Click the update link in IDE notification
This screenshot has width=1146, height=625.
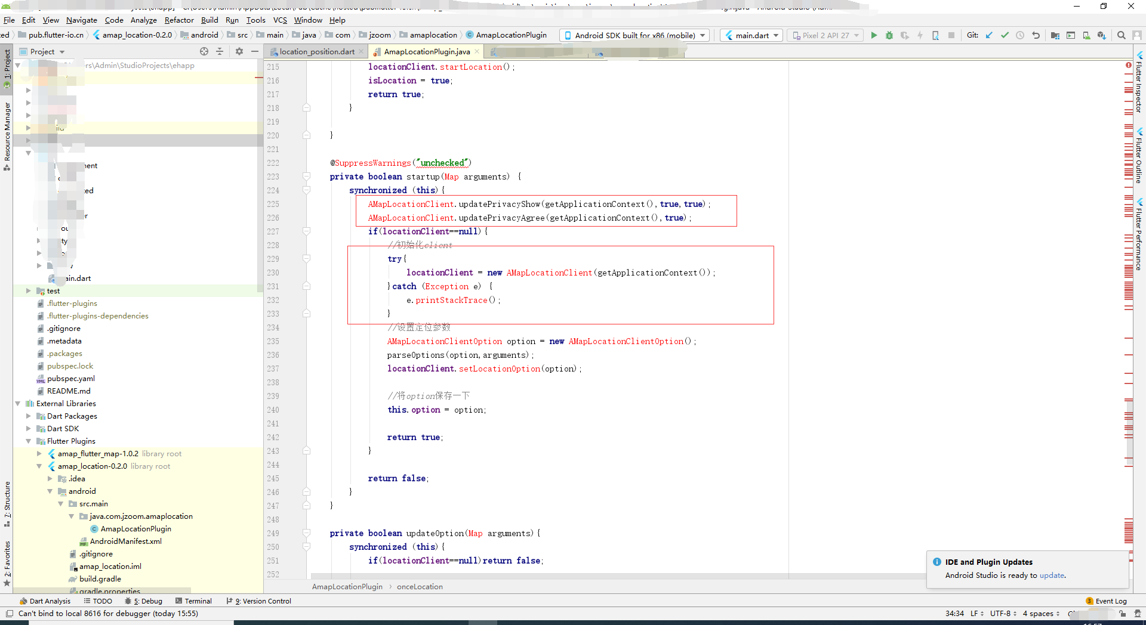click(x=1052, y=576)
